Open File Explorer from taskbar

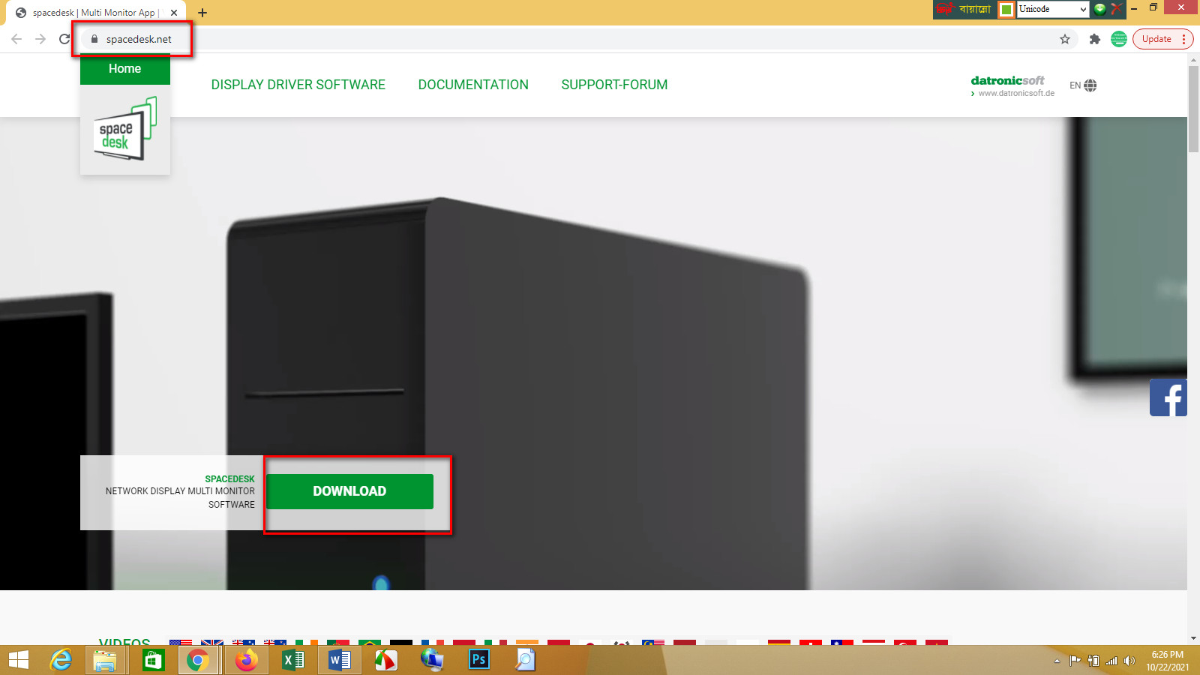point(105,660)
